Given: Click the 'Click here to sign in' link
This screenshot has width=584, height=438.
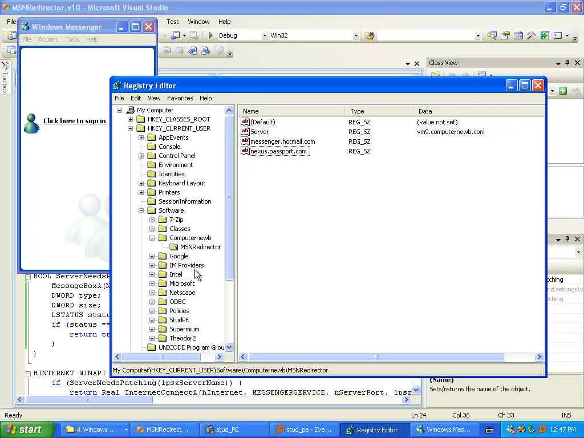Looking at the screenshot, I should click(x=75, y=121).
